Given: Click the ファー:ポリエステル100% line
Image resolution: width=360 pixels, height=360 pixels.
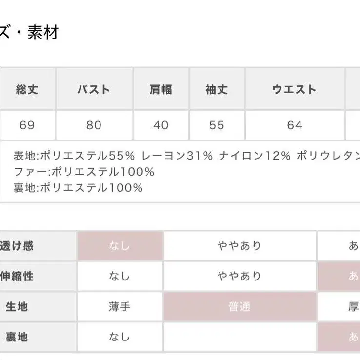Looking at the screenshot, I should (x=84, y=172).
